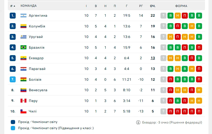
Task: Click Ecuador's underlined 13 points value
Action: point(153,58)
